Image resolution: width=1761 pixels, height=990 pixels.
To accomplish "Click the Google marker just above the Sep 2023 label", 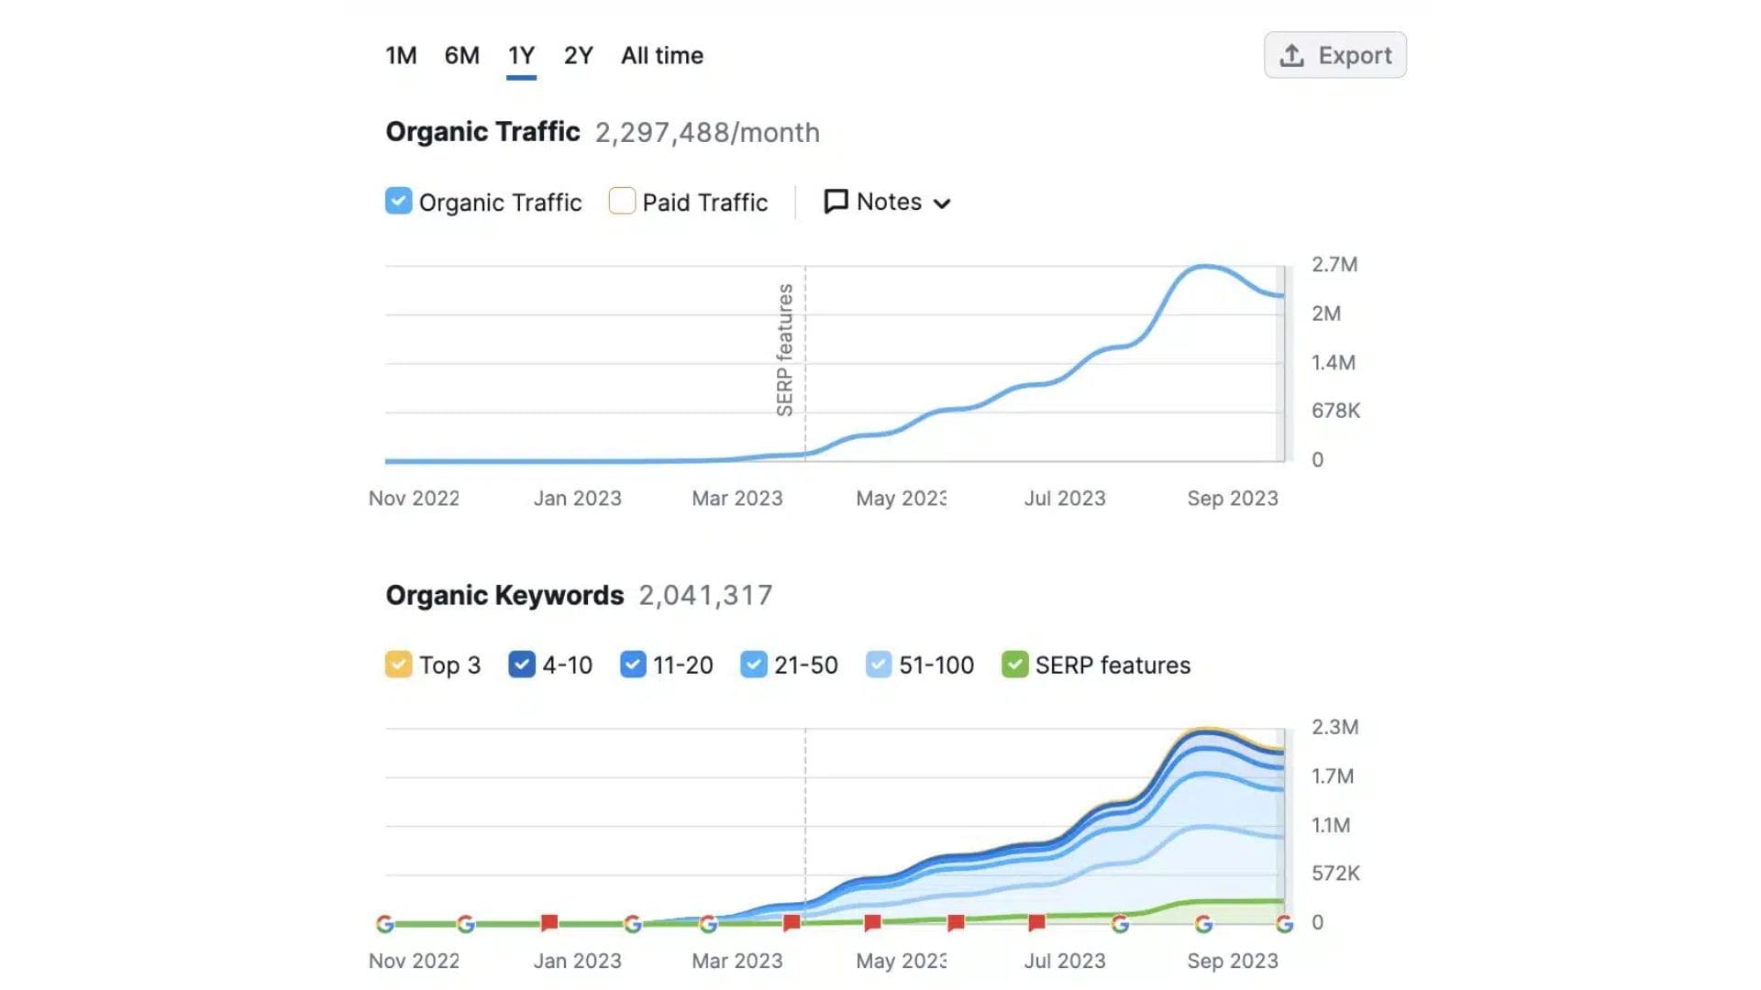I will 1203,924.
